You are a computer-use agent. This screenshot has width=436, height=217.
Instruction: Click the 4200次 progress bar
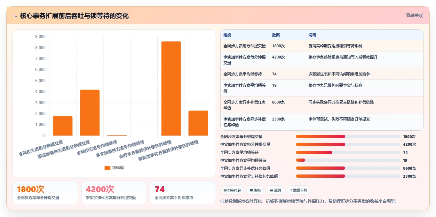[x=348, y=144]
